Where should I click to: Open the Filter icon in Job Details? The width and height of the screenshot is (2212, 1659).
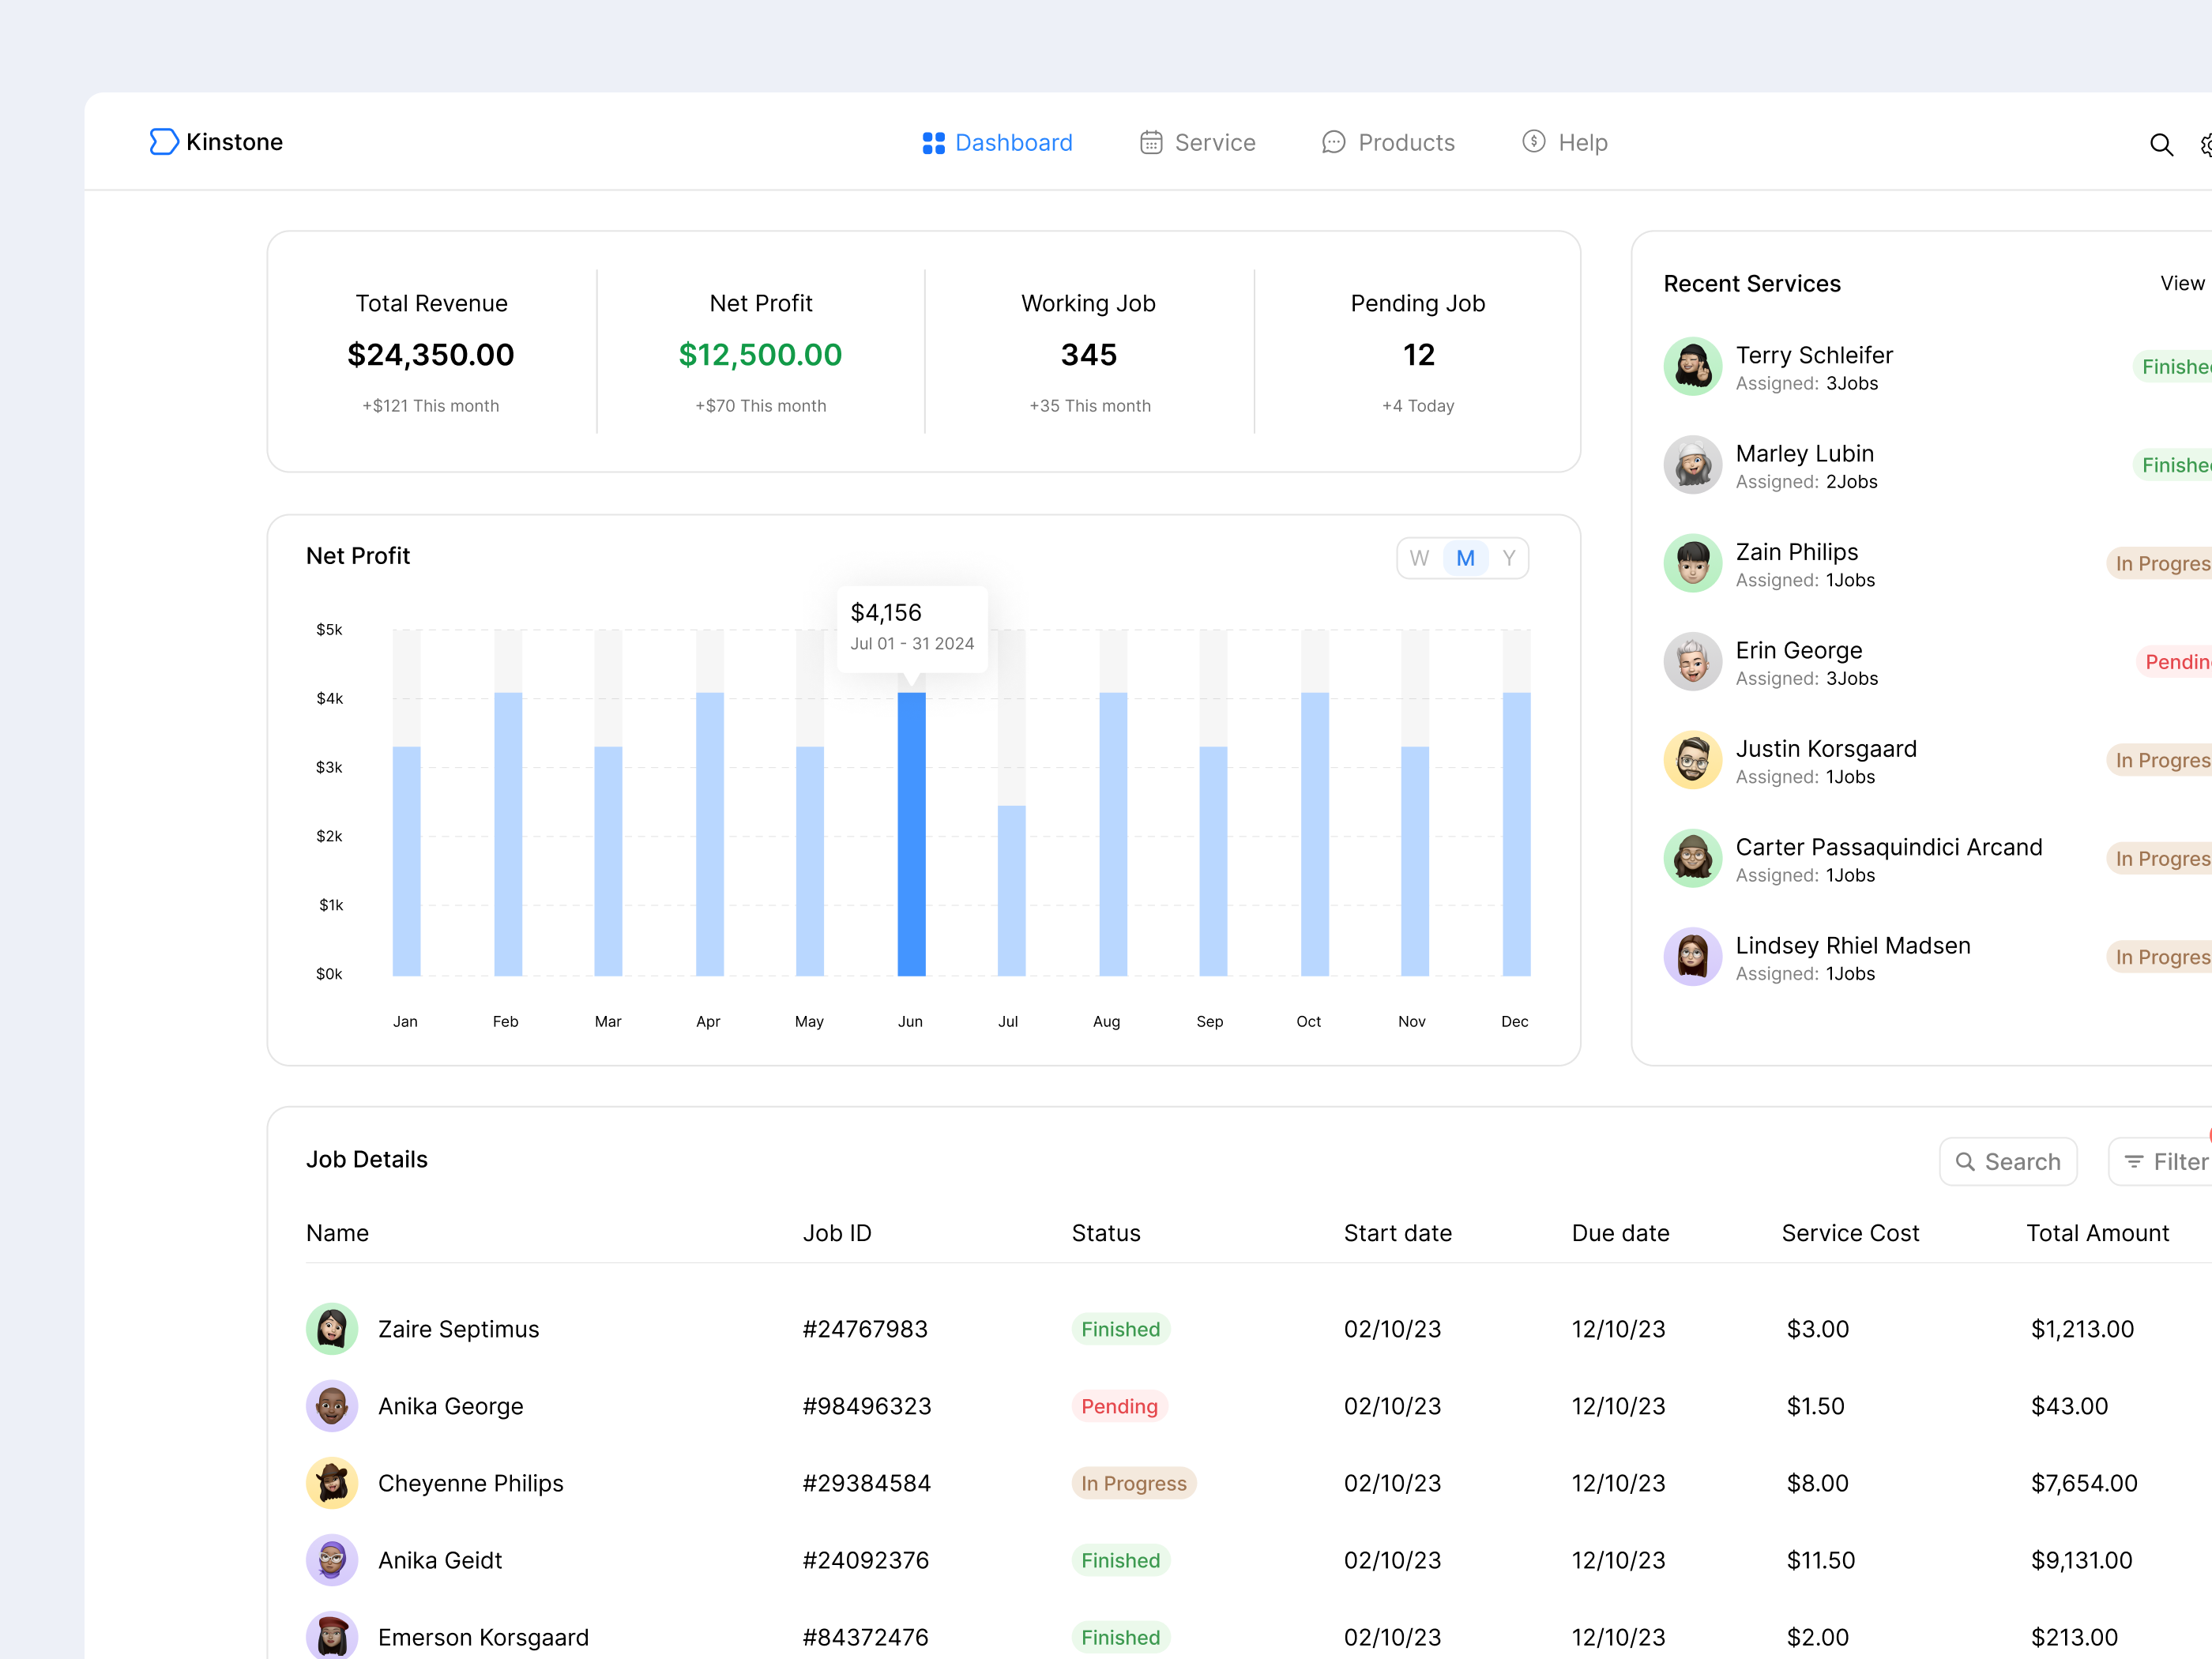click(x=2135, y=1161)
